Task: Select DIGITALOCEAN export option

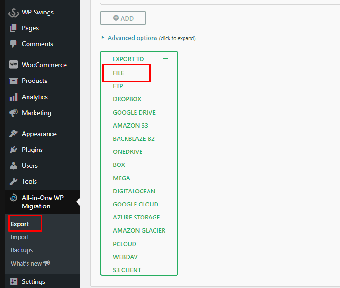Action: (134, 191)
